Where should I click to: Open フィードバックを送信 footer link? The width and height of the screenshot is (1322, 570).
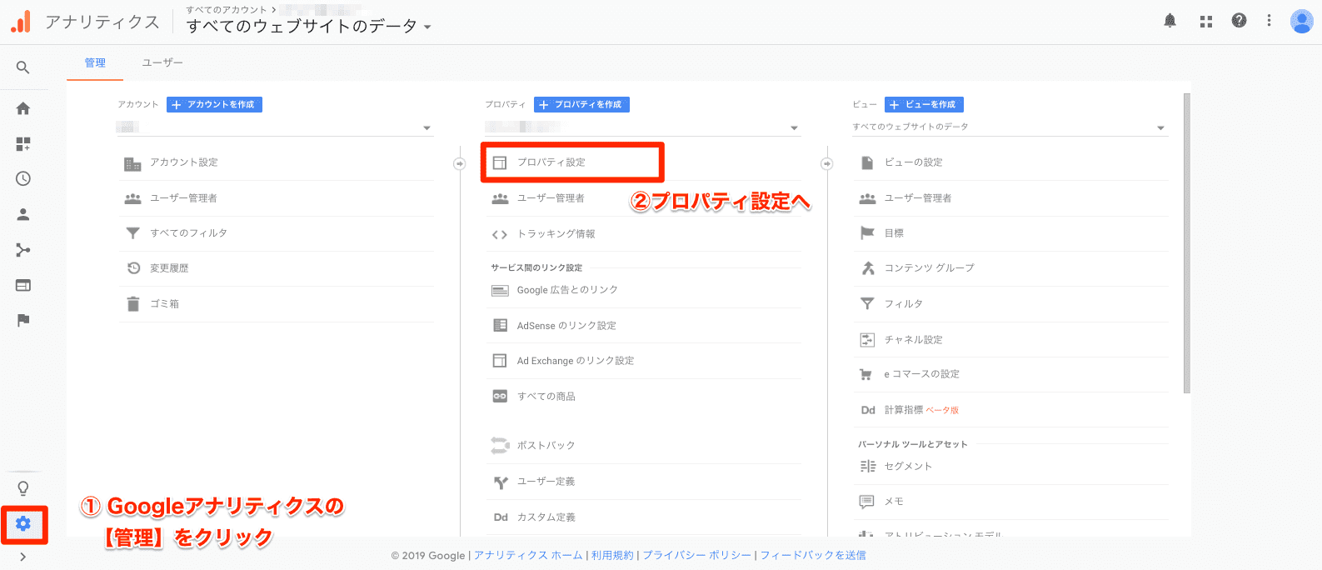pyautogui.click(x=813, y=555)
